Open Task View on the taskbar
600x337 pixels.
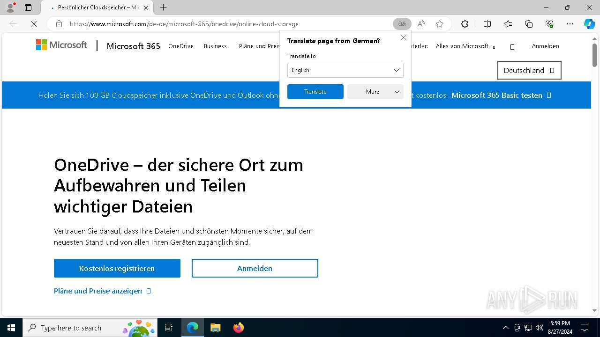click(169, 328)
